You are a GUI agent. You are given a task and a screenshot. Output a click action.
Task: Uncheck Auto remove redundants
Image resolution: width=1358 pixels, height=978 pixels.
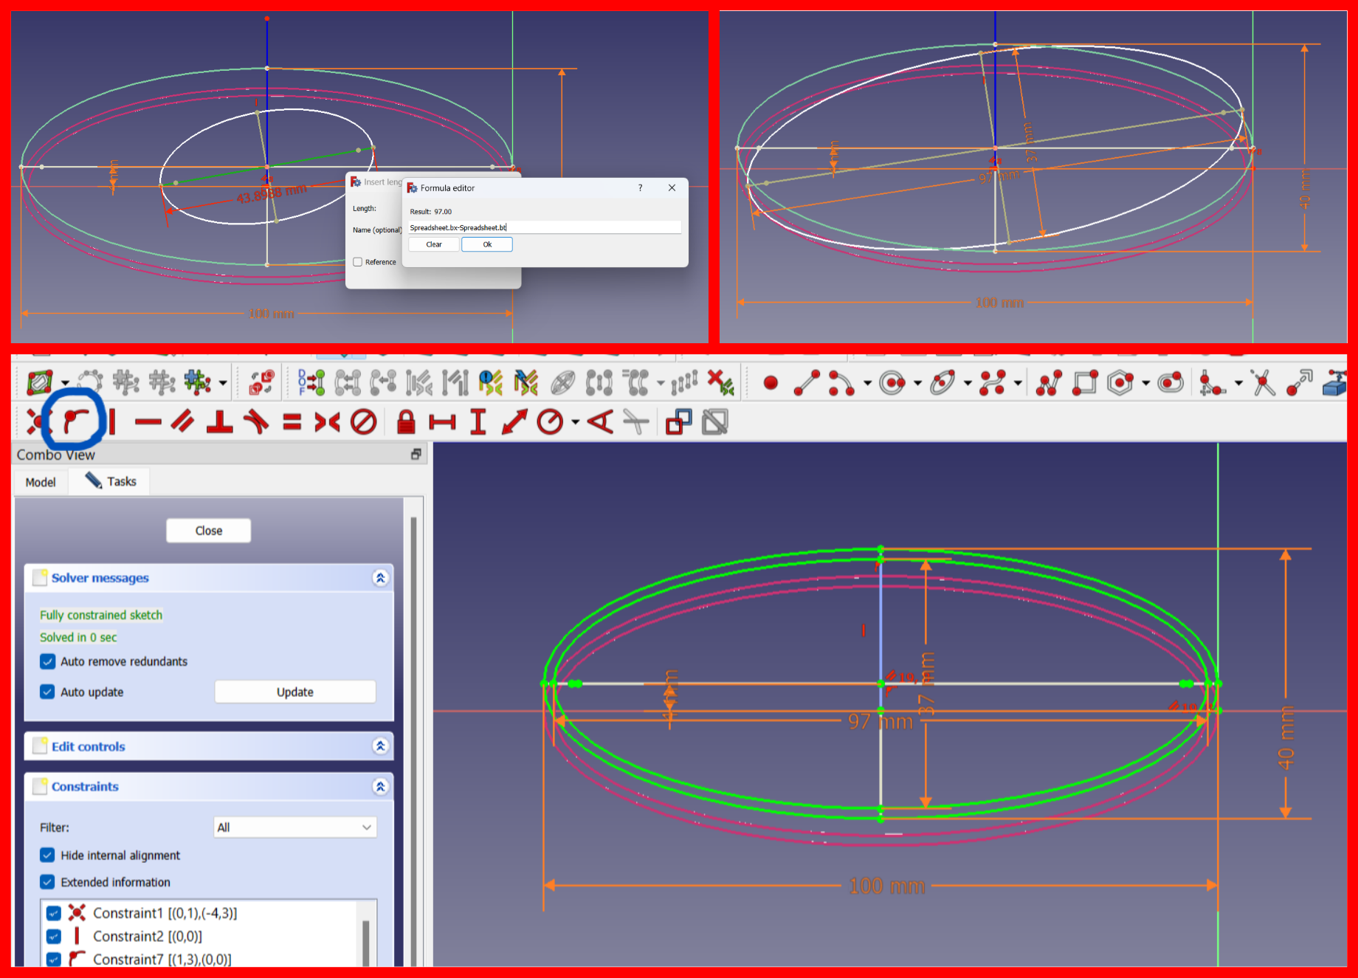[47, 661]
